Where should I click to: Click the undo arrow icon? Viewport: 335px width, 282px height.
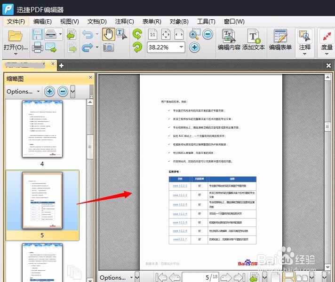88,34
